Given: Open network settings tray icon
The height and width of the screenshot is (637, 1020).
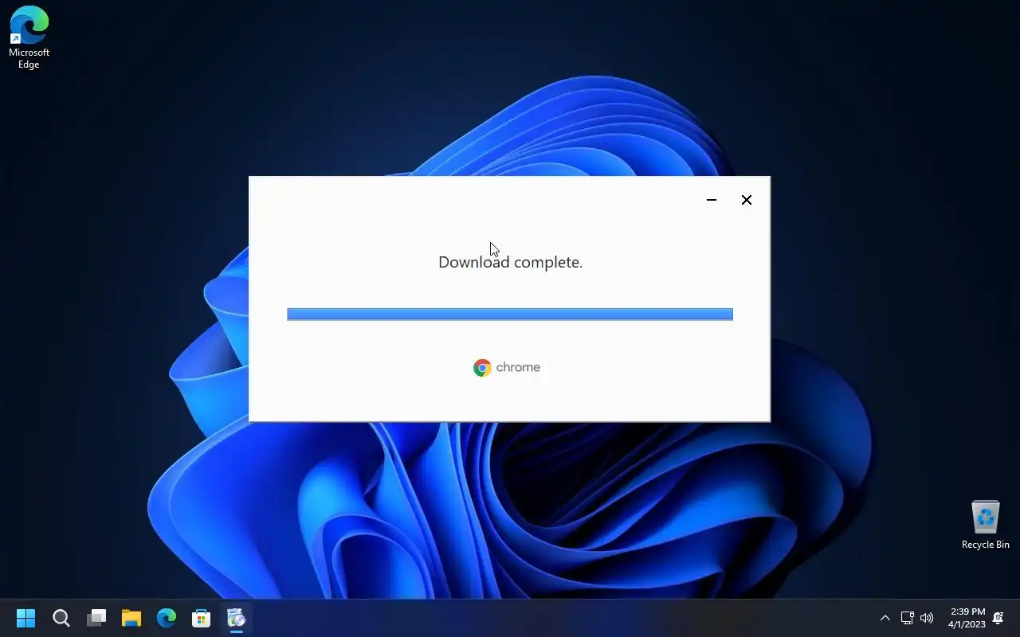Looking at the screenshot, I should [x=907, y=618].
